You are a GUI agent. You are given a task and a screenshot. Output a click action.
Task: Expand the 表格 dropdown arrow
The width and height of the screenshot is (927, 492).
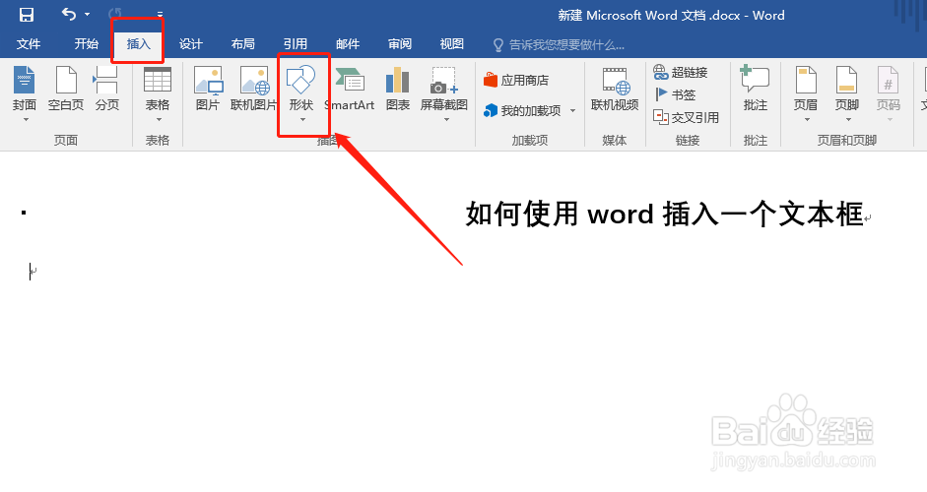[x=159, y=120]
